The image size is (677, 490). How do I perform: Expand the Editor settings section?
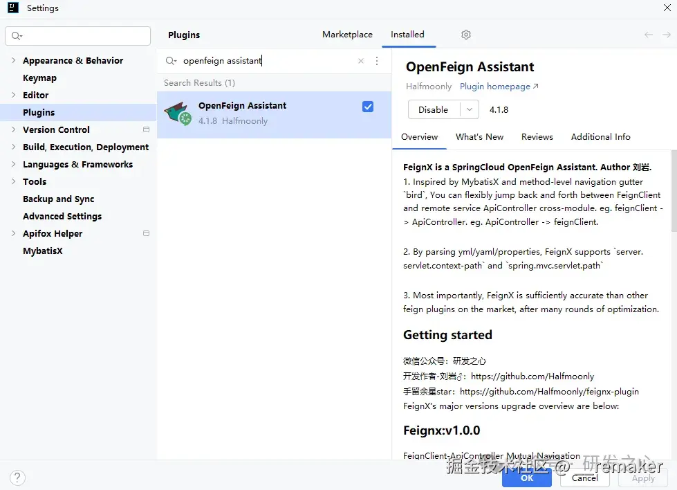pos(13,95)
